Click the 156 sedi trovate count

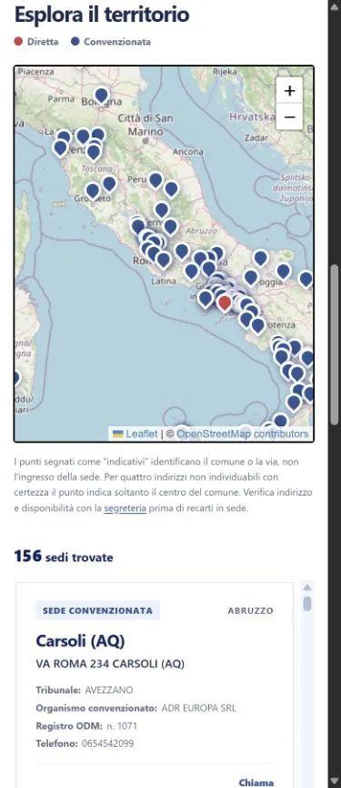64,557
